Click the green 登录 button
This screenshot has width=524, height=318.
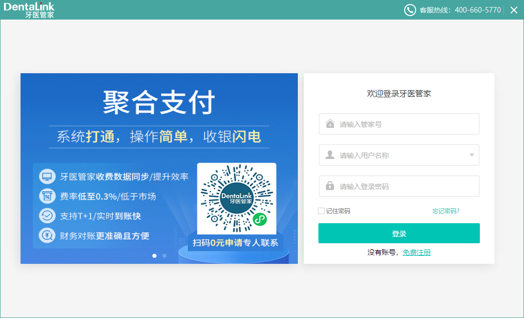tap(399, 233)
